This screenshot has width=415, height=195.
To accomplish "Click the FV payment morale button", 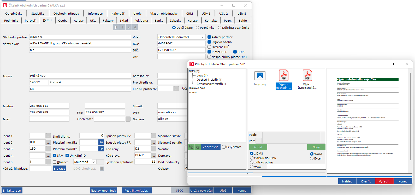I will pos(101,142).
